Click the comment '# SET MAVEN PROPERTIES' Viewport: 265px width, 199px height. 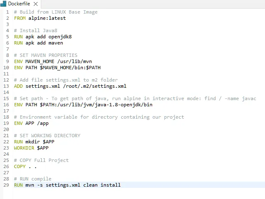(46, 55)
